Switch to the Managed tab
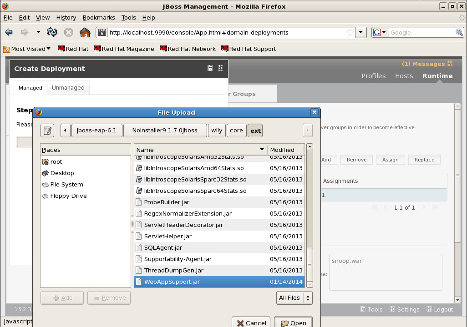The image size is (467, 327). pyautogui.click(x=30, y=88)
